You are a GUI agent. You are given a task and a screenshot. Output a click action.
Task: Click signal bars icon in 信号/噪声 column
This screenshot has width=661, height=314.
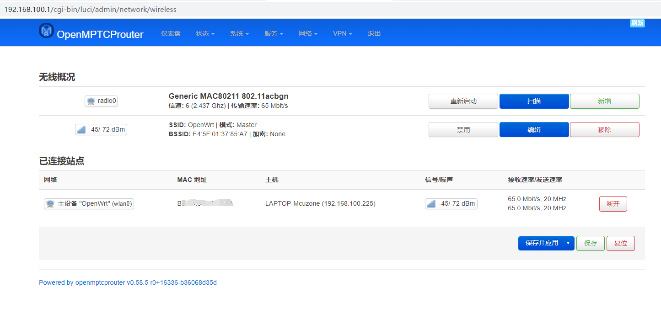432,203
